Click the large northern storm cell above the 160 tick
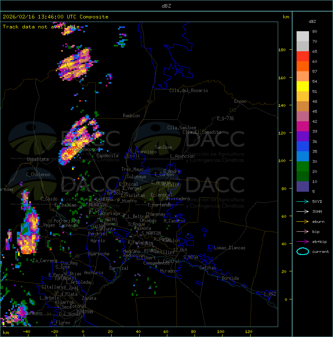Image resolution: width=333 pixels, height=337 pixels. [x=74, y=65]
